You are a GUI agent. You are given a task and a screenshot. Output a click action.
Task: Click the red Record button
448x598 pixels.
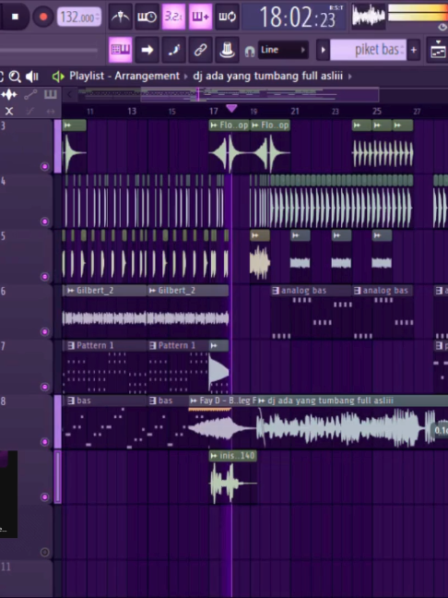pos(43,17)
